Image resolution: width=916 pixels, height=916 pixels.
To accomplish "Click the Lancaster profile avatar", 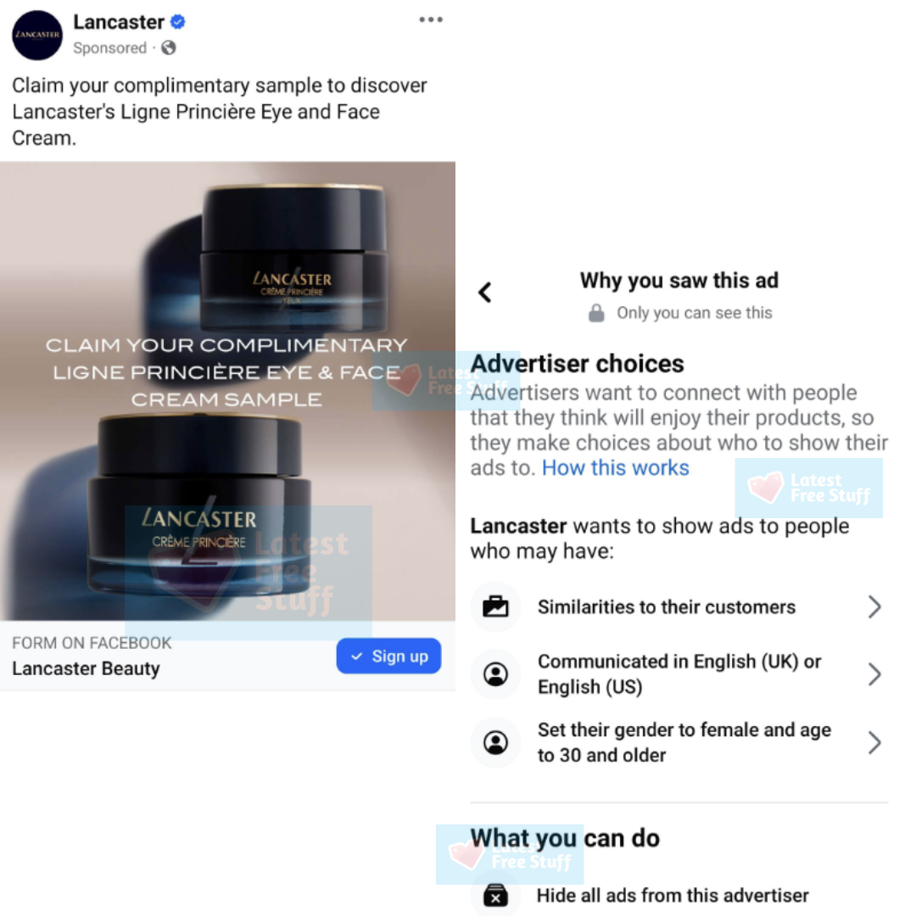I will click(x=37, y=35).
